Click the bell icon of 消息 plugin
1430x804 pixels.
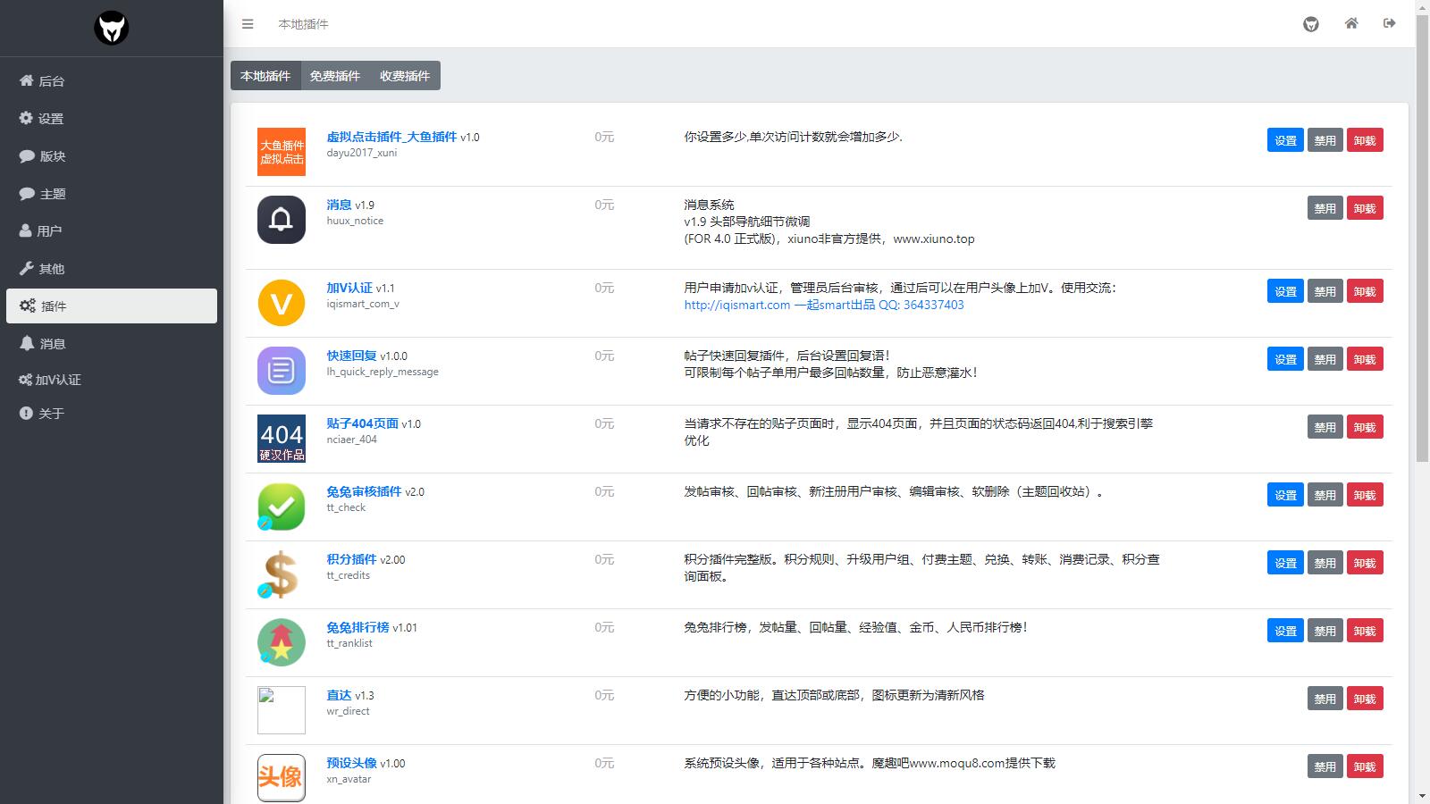282,220
